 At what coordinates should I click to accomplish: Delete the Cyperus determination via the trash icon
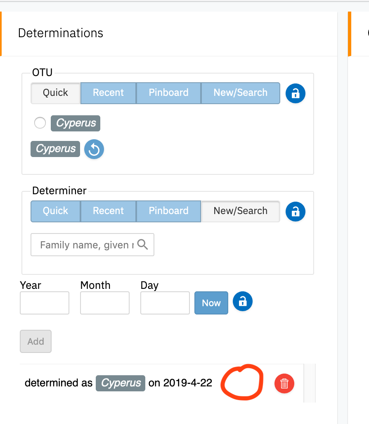click(284, 384)
